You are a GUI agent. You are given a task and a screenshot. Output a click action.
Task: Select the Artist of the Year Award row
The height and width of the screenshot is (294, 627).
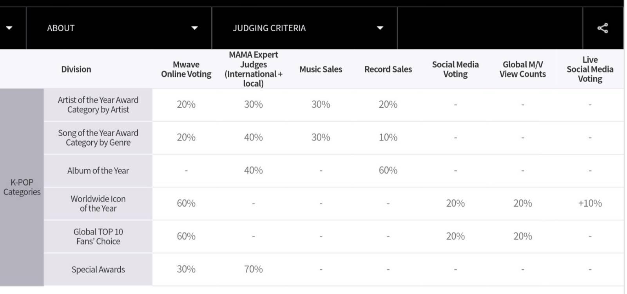tap(333, 105)
